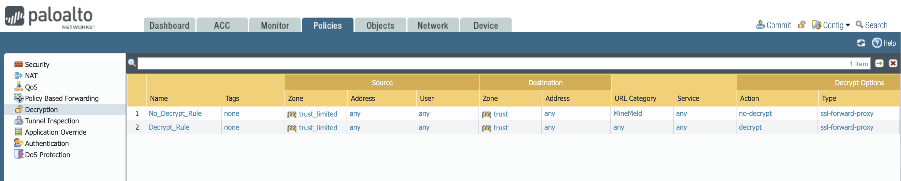Click the policy filter input field
The width and height of the screenshot is (901, 181).
[490, 64]
